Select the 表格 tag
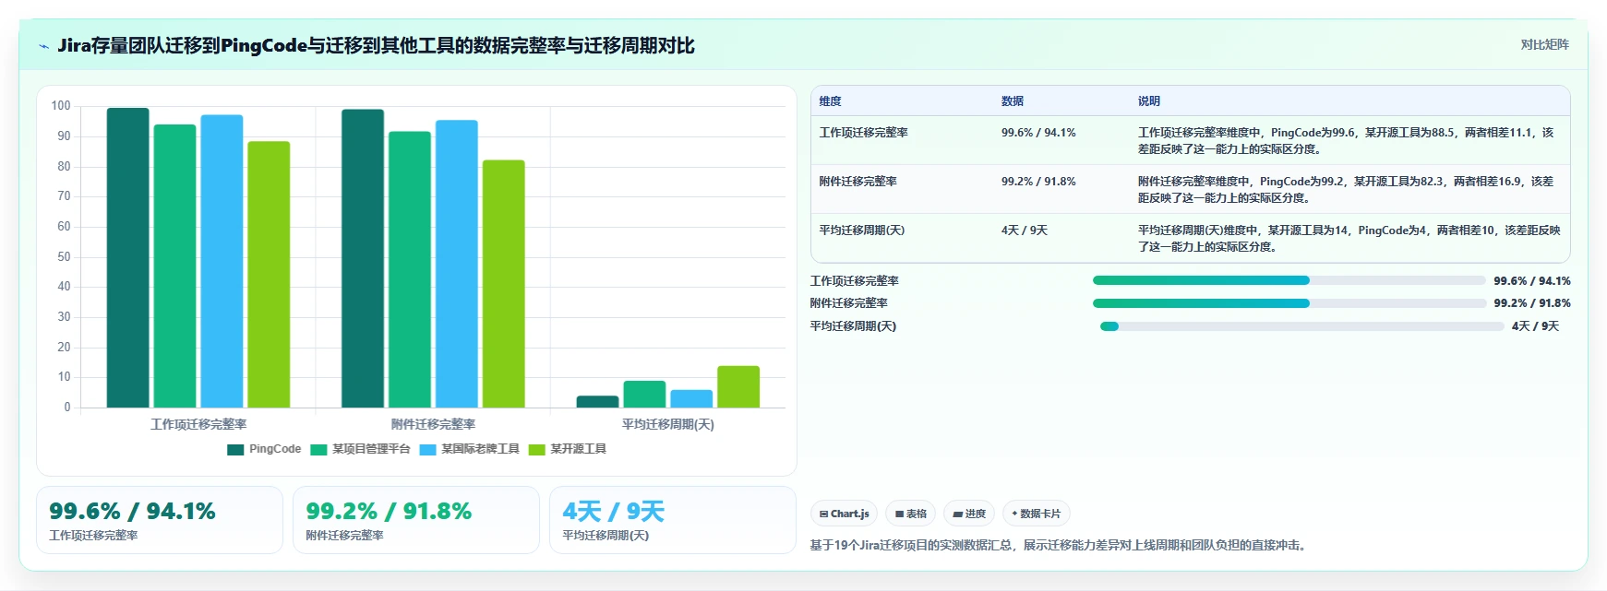 pyautogui.click(x=910, y=514)
